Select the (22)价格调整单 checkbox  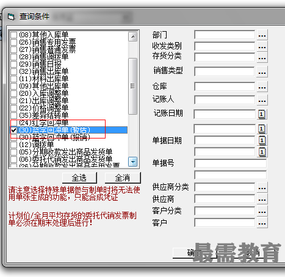[13, 108]
